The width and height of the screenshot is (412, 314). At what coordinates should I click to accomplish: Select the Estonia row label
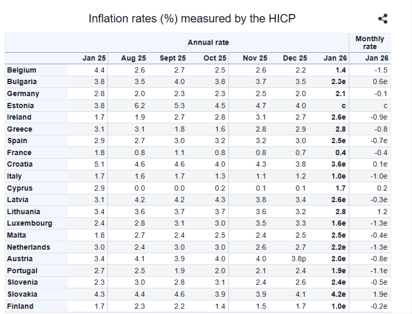point(21,106)
